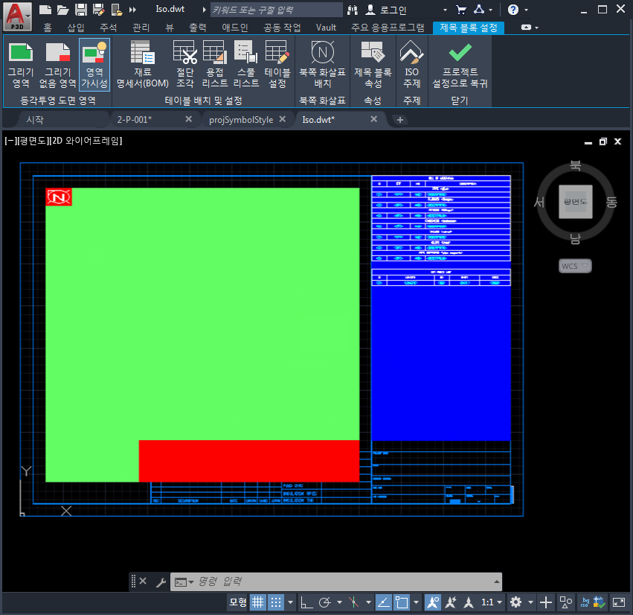Click the Autodesk account triangle icon
The width and height of the screenshot is (633, 615).
[479, 9]
